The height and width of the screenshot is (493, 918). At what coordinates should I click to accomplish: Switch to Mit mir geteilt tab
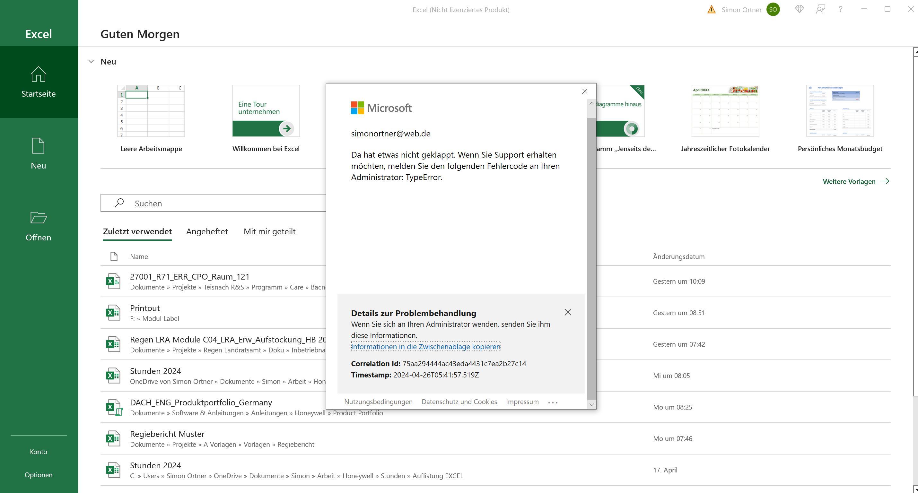click(269, 231)
